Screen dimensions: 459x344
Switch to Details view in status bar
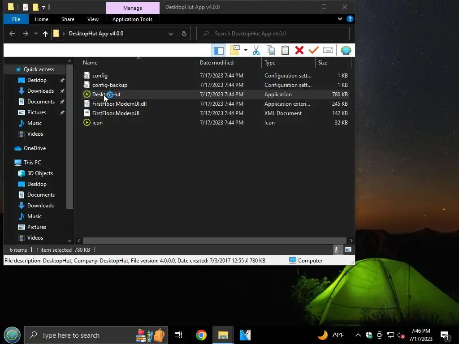point(337,249)
